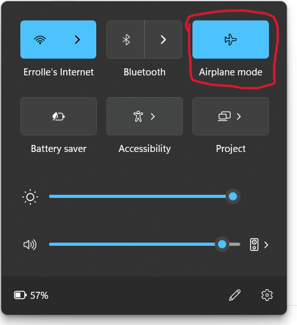The width and height of the screenshot is (297, 325).
Task: Toggle Bluetooth on with its icon
Action: pyautogui.click(x=126, y=40)
